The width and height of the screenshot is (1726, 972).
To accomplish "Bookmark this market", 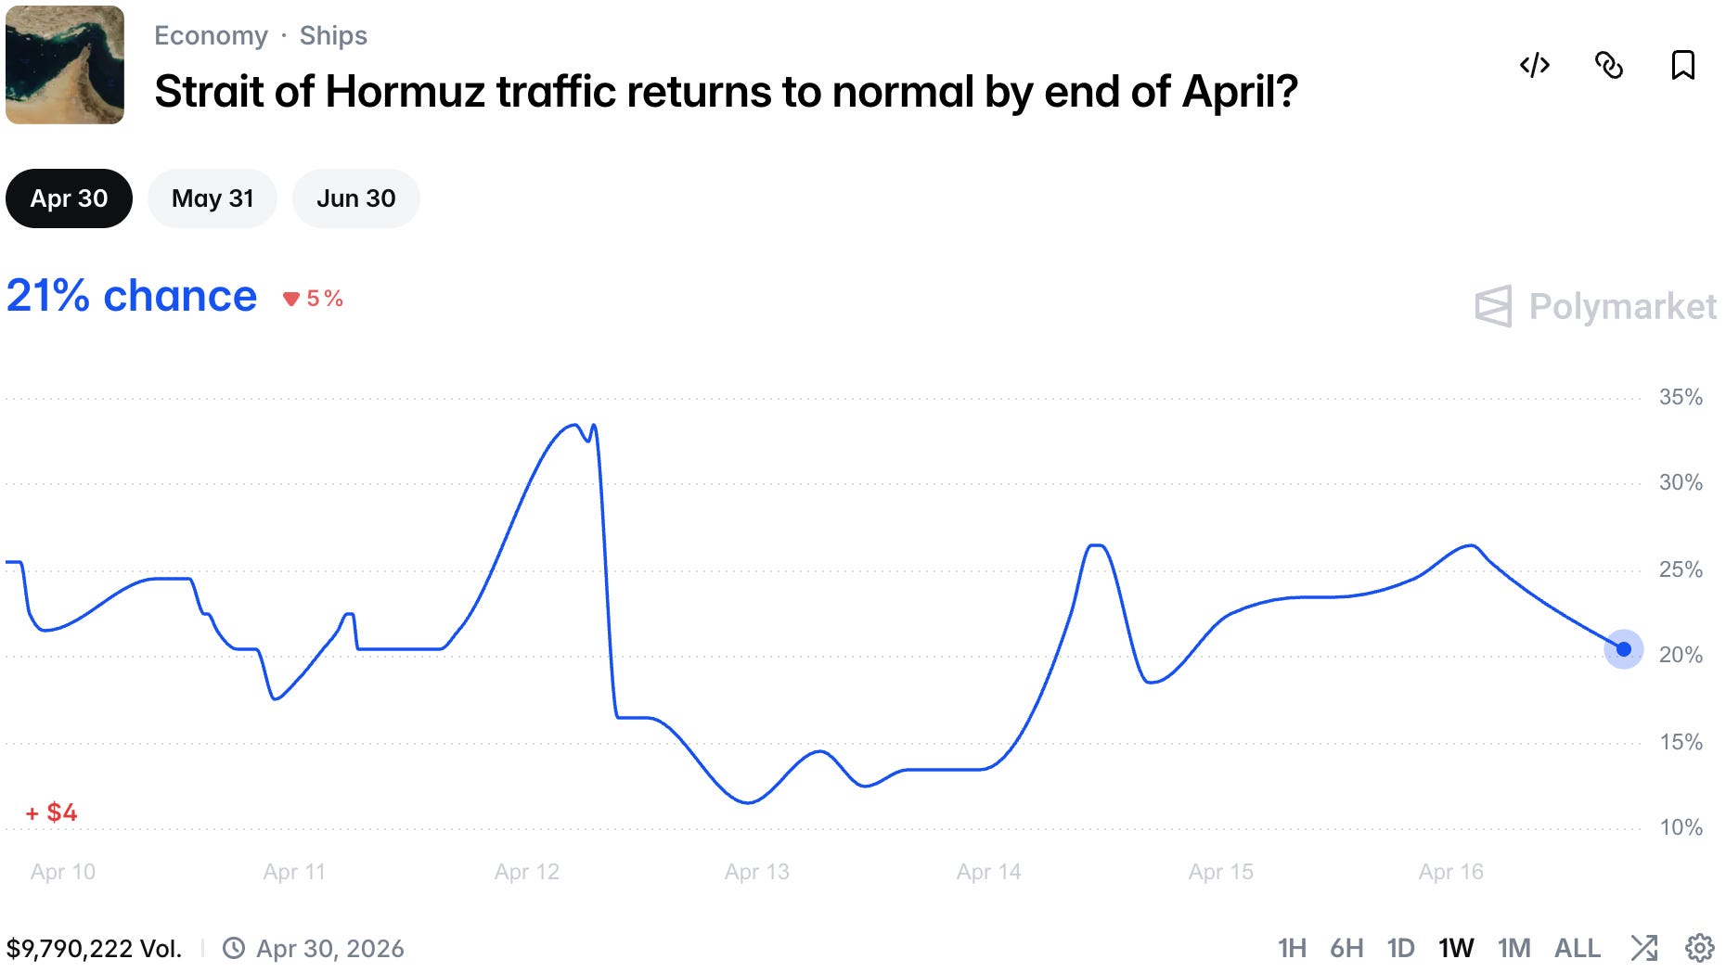I will 1683,65.
